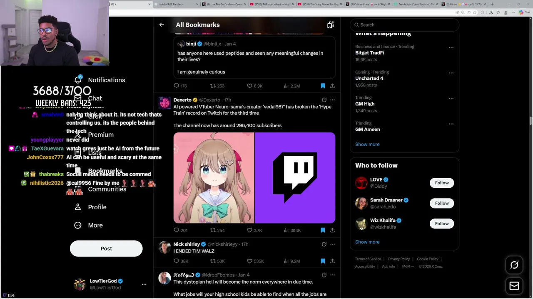533x299 pixels.
Task: Open Dexerto's profile avatar
Action: click(x=164, y=103)
